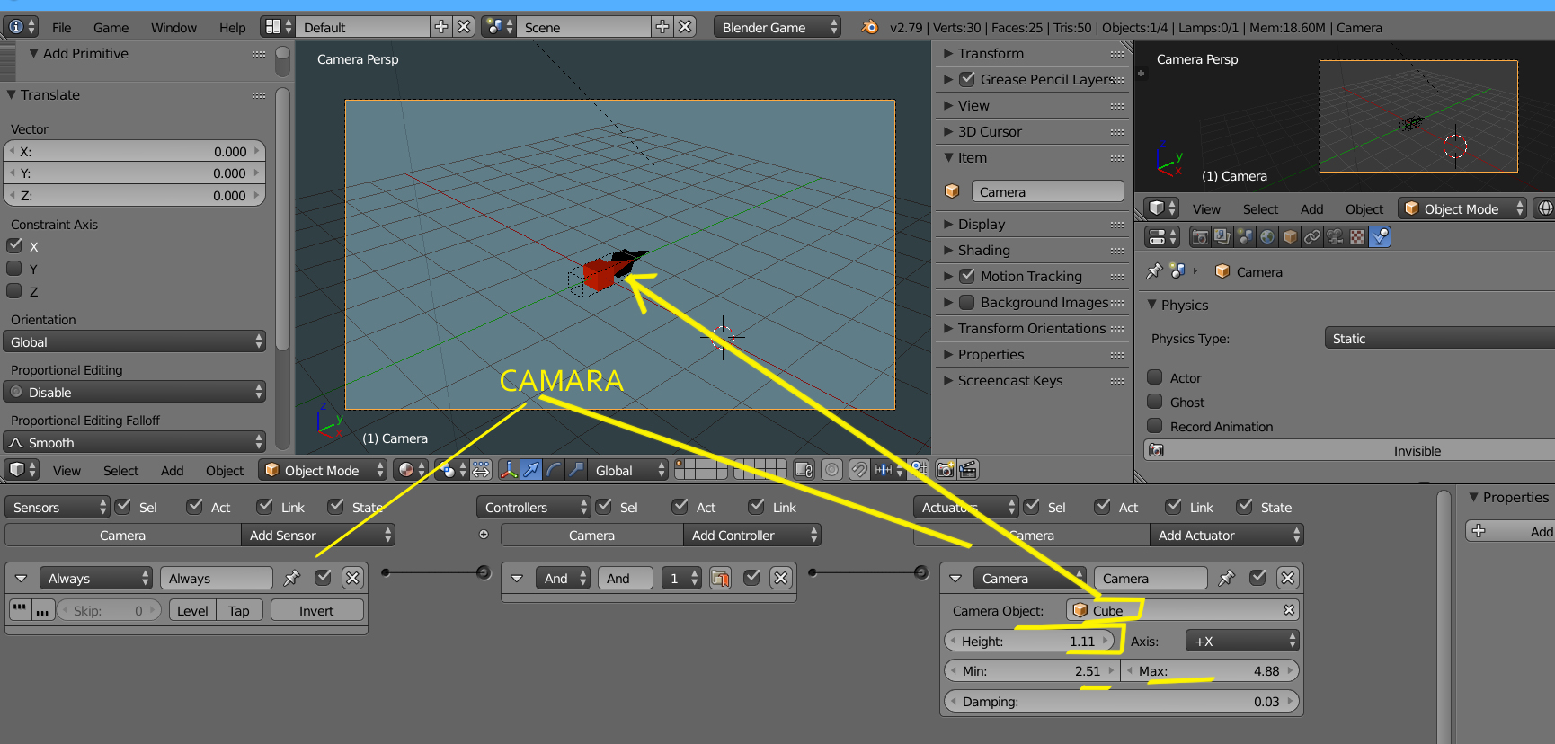Enable the Ghost physics checkbox
This screenshot has width=1555, height=744.
click(1155, 403)
